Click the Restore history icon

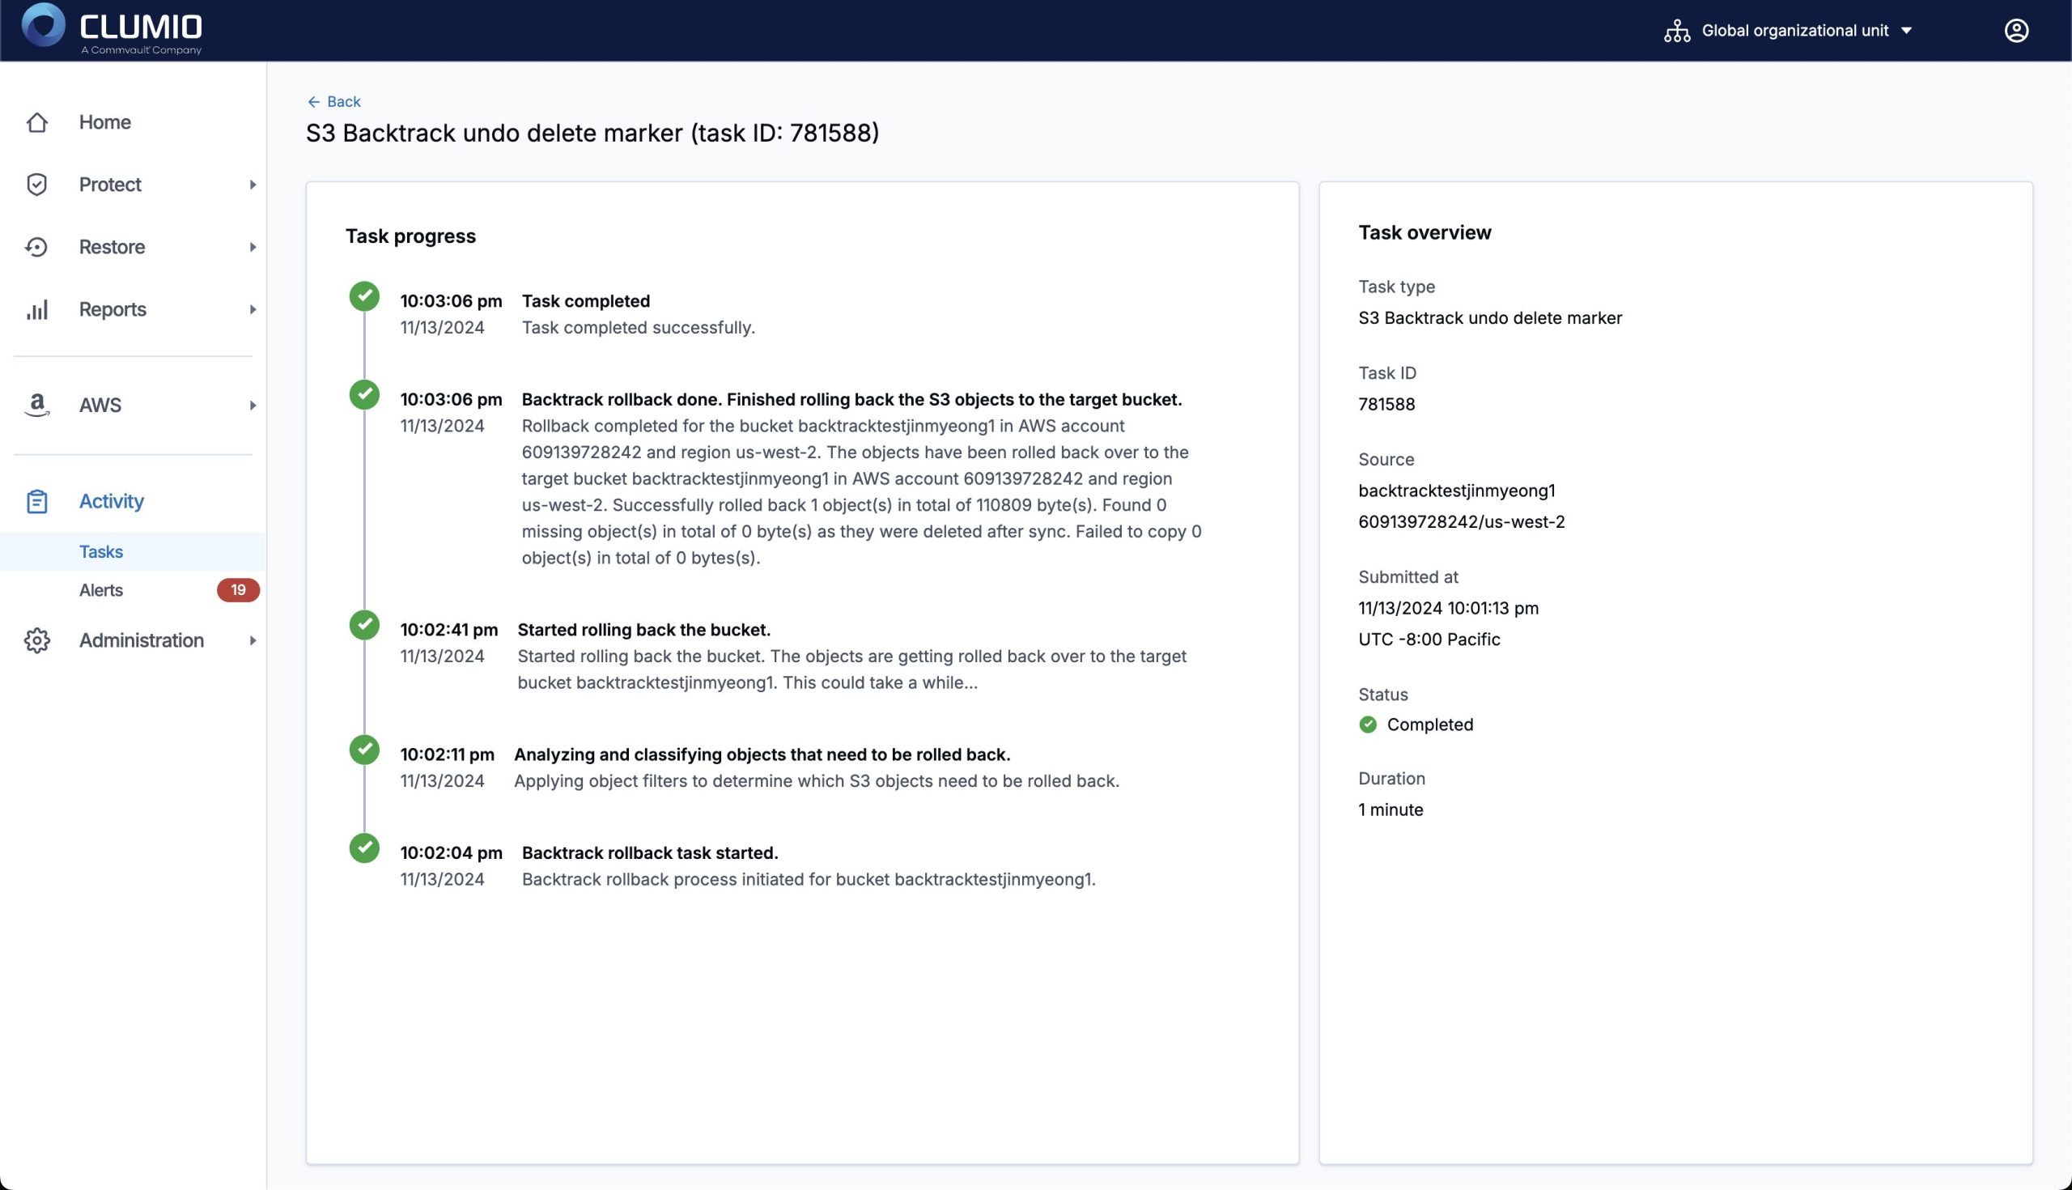[x=36, y=247]
